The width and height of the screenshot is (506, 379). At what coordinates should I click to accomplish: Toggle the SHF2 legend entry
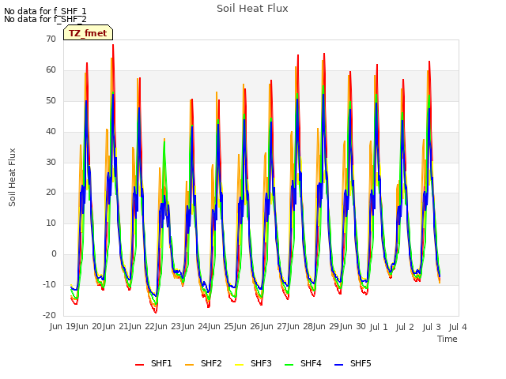[203, 363]
